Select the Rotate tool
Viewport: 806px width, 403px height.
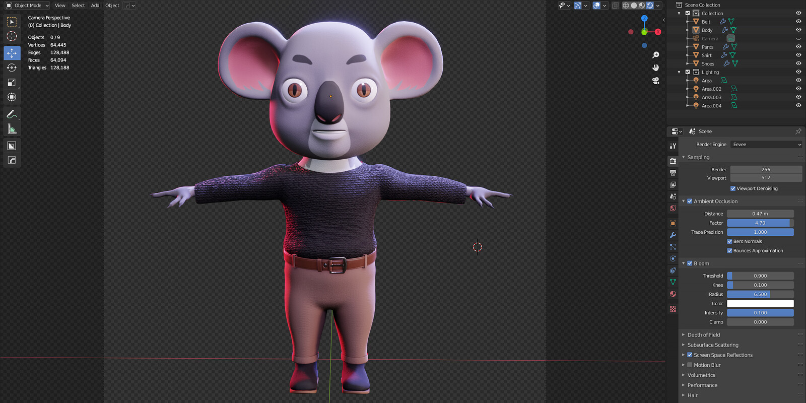coord(12,68)
